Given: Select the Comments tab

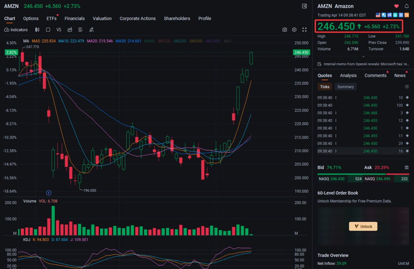Looking at the screenshot, I should tap(375, 76).
